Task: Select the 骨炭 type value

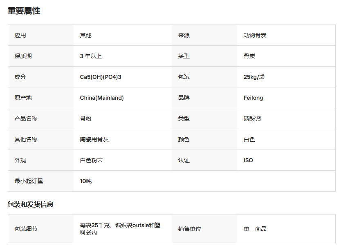Action: (249, 56)
